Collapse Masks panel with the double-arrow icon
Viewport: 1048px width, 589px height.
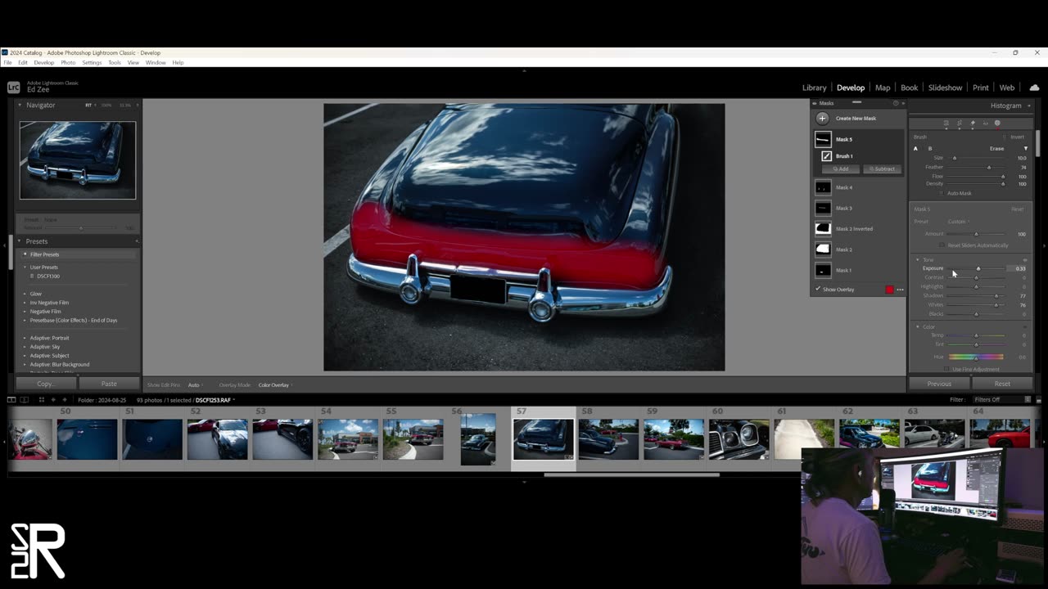(x=903, y=103)
